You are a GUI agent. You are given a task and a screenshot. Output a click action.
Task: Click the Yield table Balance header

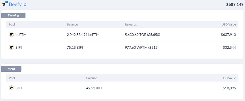point(92,78)
